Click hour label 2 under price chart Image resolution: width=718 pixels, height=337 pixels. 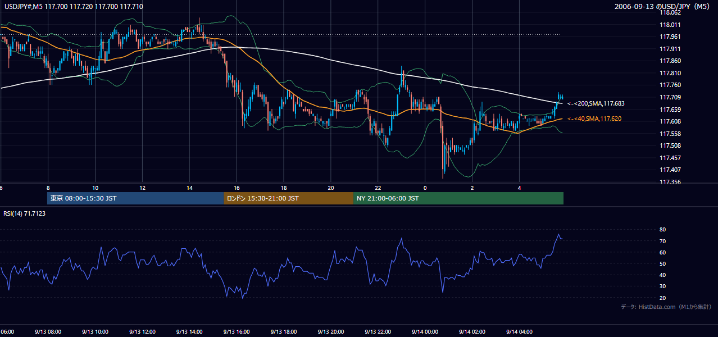(x=472, y=188)
